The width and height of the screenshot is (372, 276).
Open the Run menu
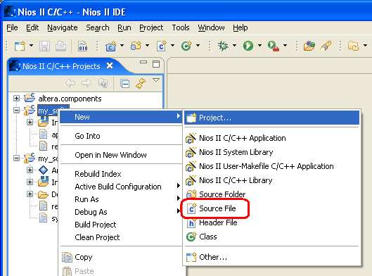pos(124,27)
